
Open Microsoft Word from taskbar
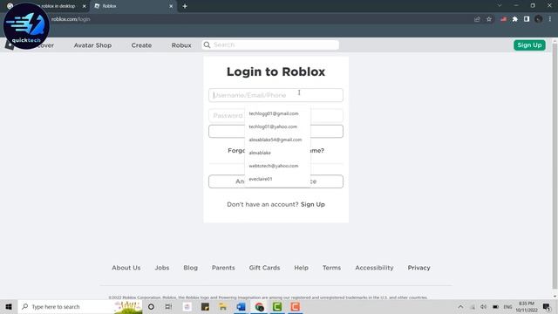click(x=241, y=306)
